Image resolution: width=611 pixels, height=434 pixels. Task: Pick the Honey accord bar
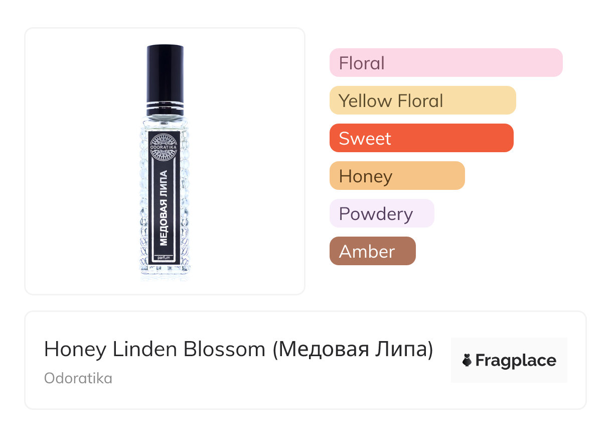pyautogui.click(x=397, y=176)
